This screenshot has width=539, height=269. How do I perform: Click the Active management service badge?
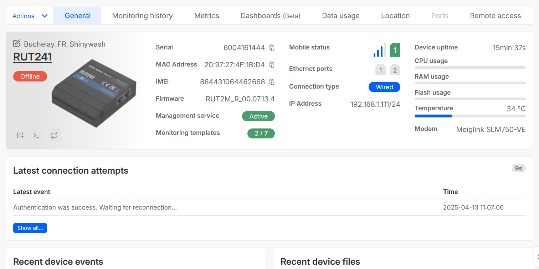click(x=258, y=116)
